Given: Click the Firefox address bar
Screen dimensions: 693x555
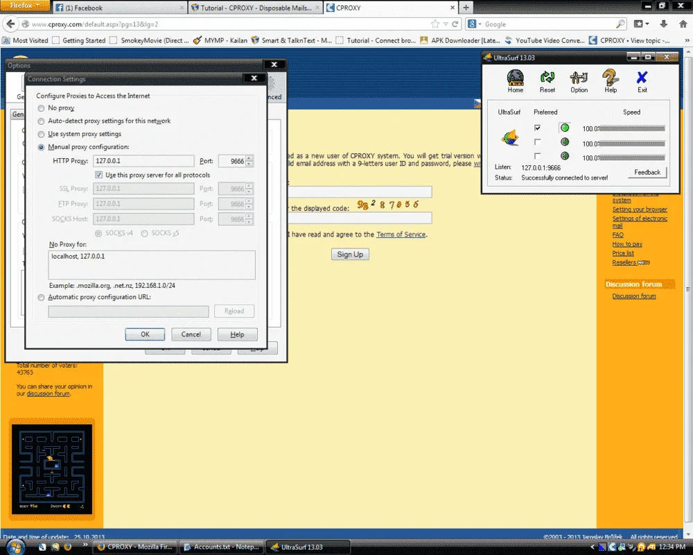Looking at the screenshot, I should [230, 24].
